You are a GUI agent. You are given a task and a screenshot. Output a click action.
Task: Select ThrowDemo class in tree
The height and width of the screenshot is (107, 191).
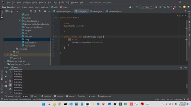point(30,46)
